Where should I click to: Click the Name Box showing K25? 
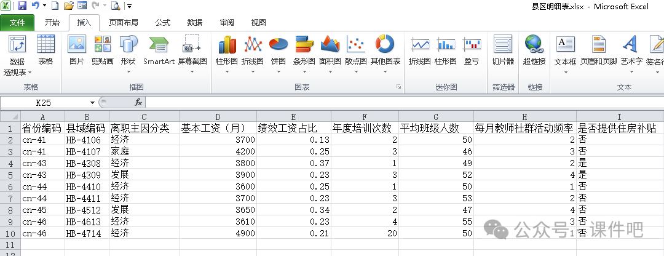[x=44, y=103]
